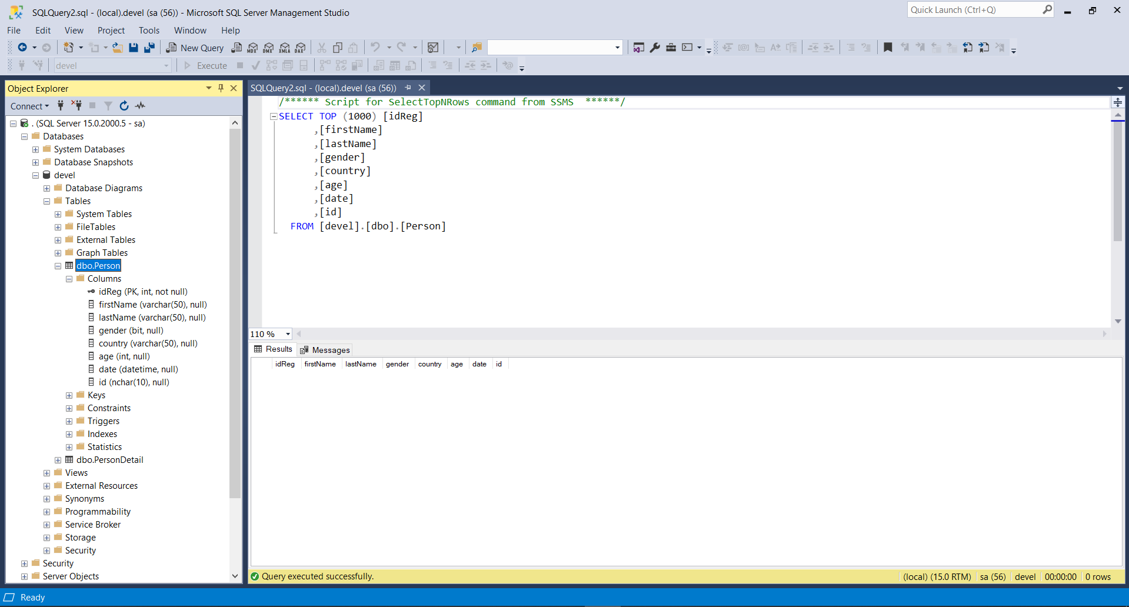This screenshot has height=607, width=1129.
Task: Open the Properties wrench icon in toolbar
Action: pyautogui.click(x=655, y=48)
